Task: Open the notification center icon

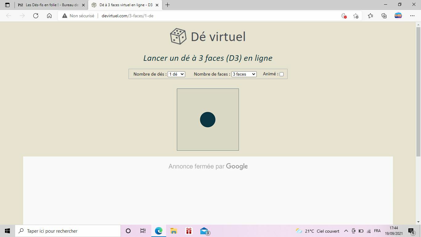Action: [411, 231]
